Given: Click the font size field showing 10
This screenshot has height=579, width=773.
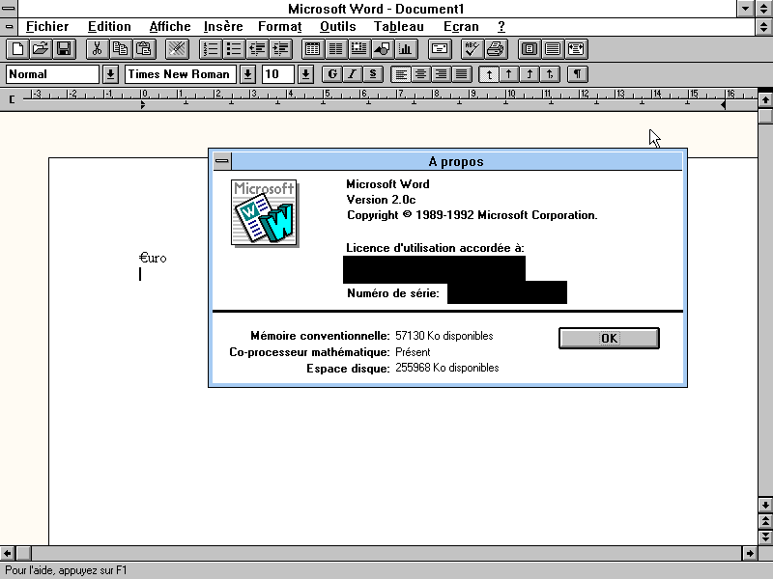Looking at the screenshot, I should (278, 74).
